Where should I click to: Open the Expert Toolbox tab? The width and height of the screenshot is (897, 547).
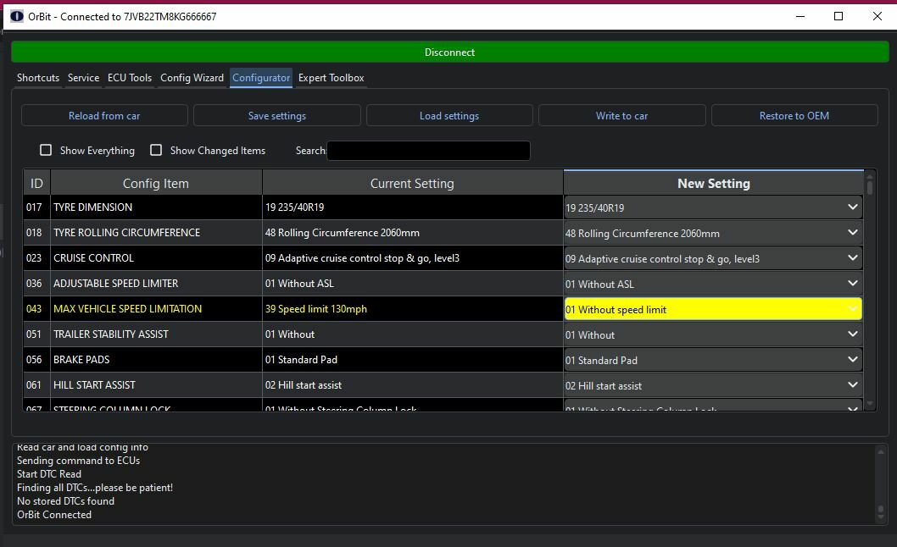[x=331, y=78]
